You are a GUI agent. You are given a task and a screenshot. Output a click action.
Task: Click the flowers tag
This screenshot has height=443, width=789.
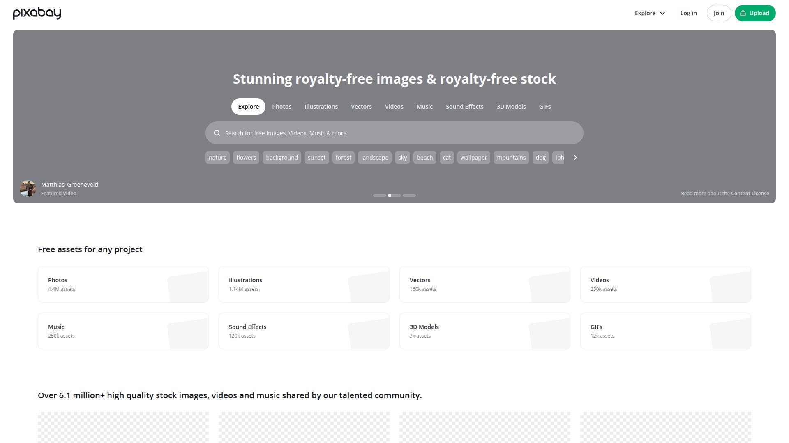246,158
